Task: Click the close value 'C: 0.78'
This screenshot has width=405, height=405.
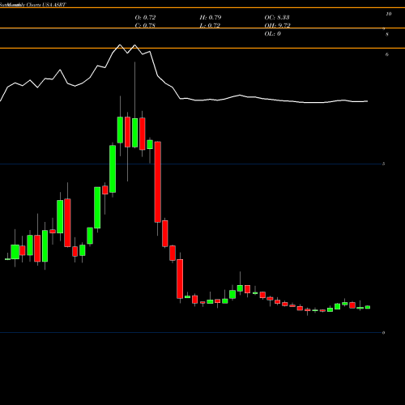Action: click(x=145, y=26)
